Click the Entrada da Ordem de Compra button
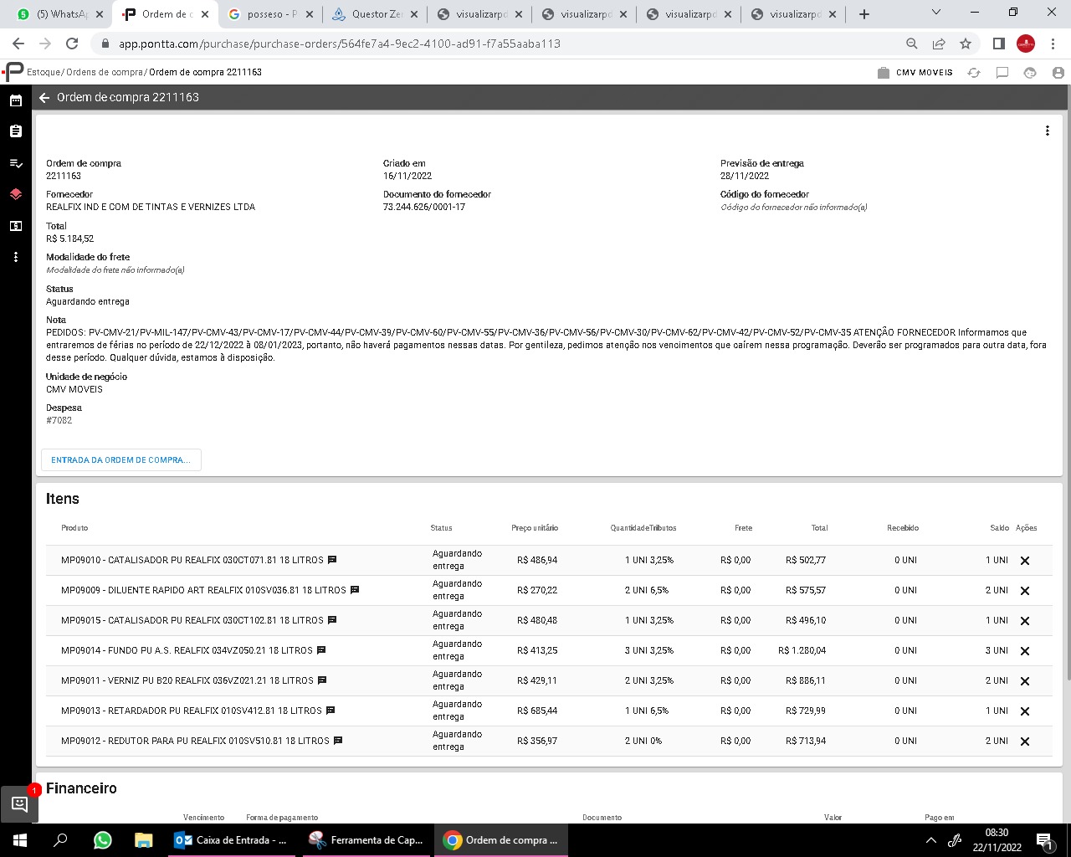 click(120, 460)
